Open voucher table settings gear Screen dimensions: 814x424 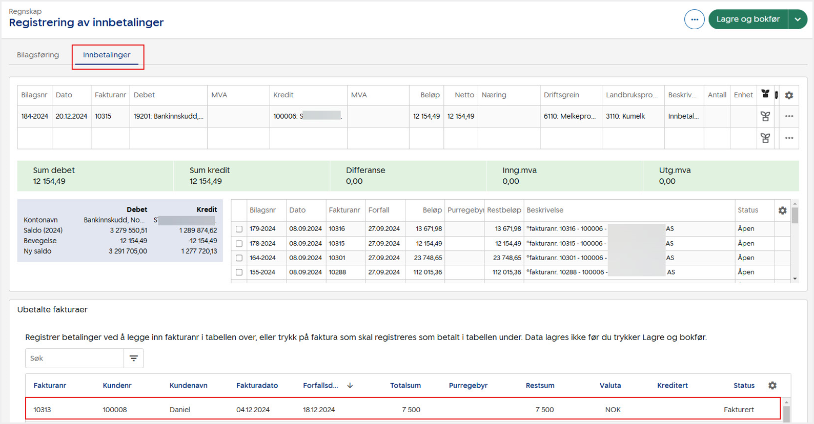(x=789, y=95)
